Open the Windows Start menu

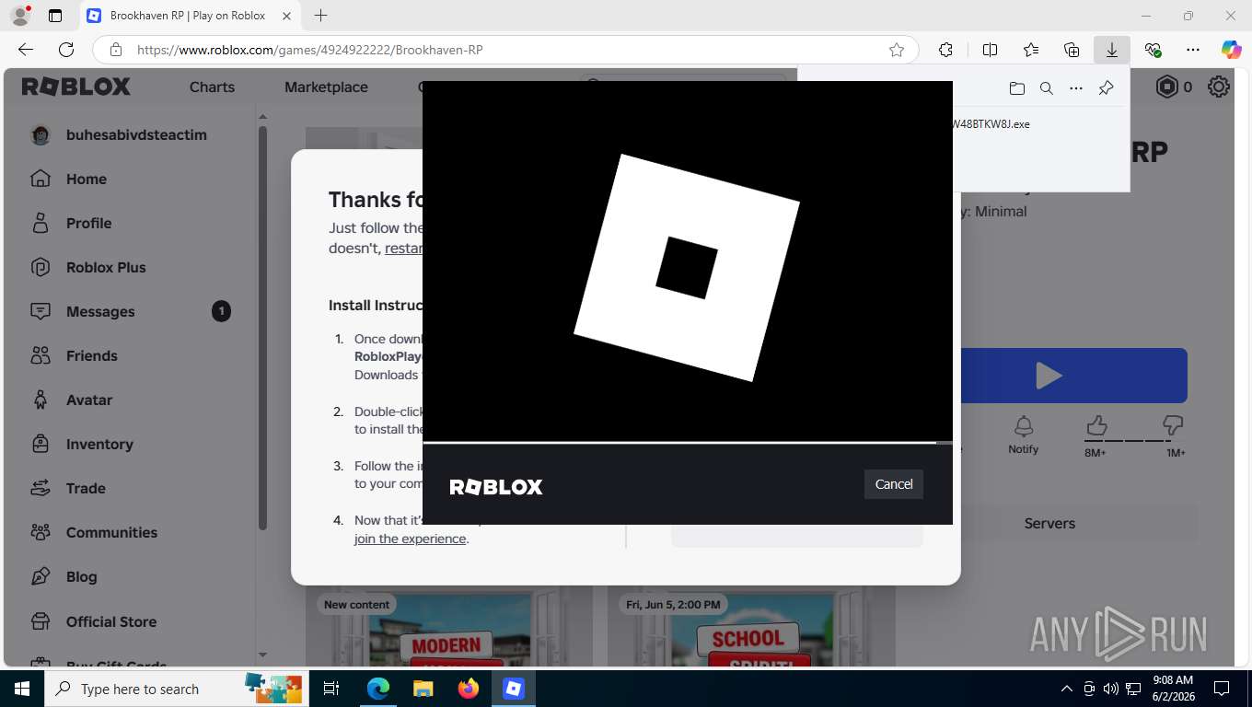coord(21,689)
